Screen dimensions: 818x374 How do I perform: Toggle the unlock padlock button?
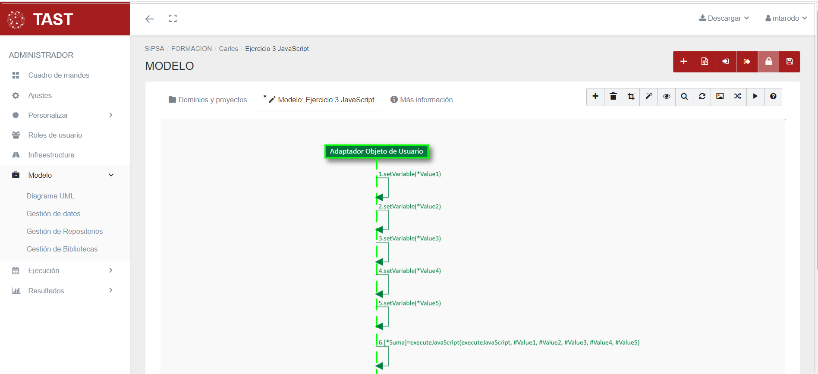click(x=768, y=62)
